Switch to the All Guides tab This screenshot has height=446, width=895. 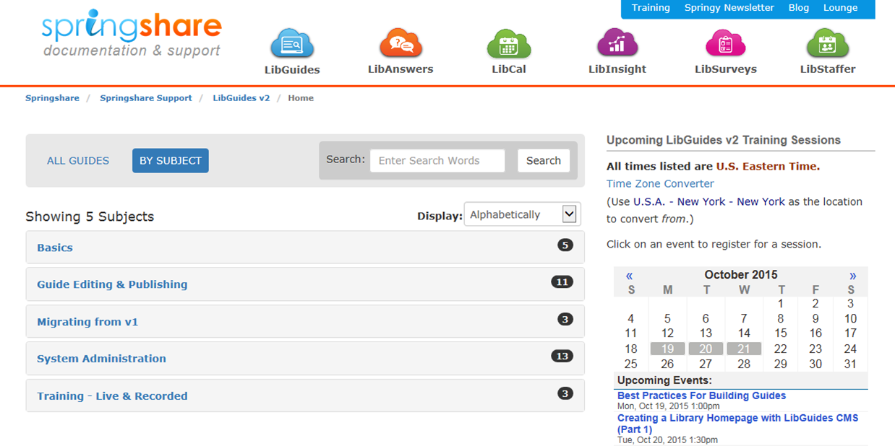(78, 161)
